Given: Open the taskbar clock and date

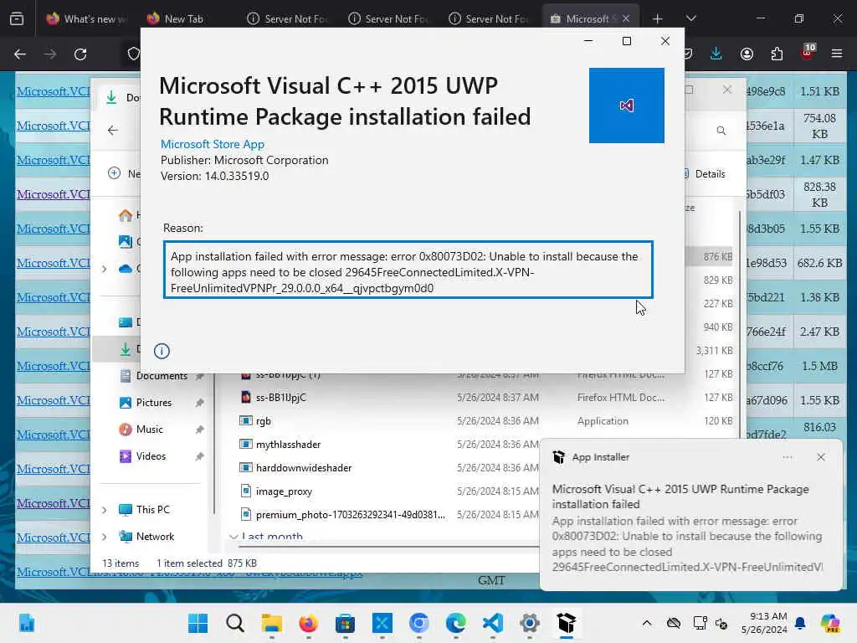Looking at the screenshot, I should coord(763,623).
